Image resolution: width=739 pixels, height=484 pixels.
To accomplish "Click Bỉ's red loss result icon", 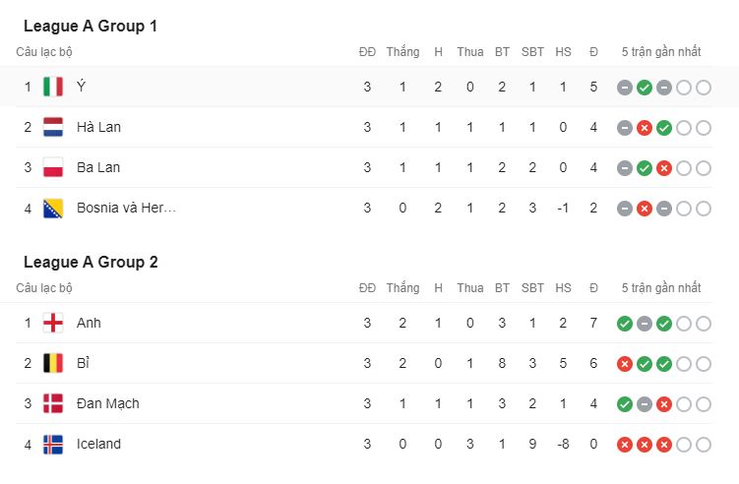I will coord(625,364).
